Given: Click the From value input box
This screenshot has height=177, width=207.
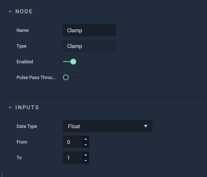Looking at the screenshot, I should coord(73,142).
